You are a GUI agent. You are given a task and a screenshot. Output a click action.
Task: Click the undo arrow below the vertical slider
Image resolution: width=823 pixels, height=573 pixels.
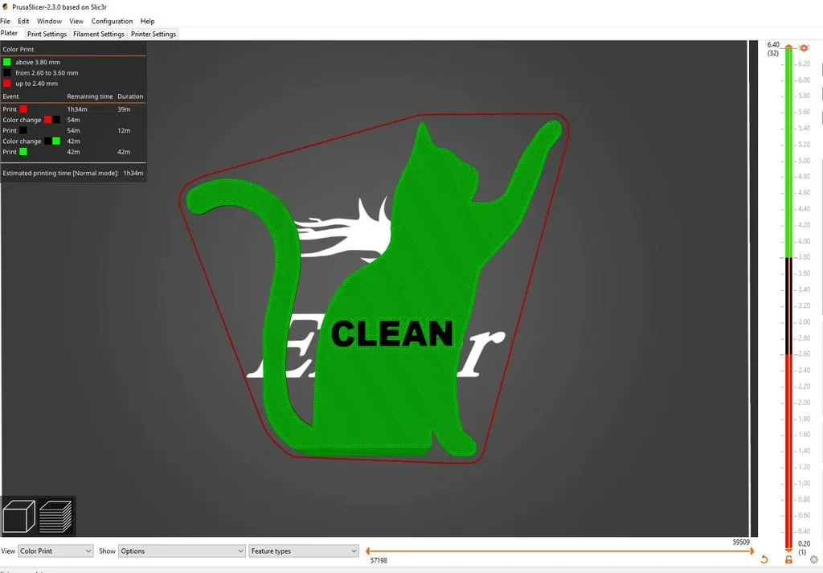click(x=764, y=560)
